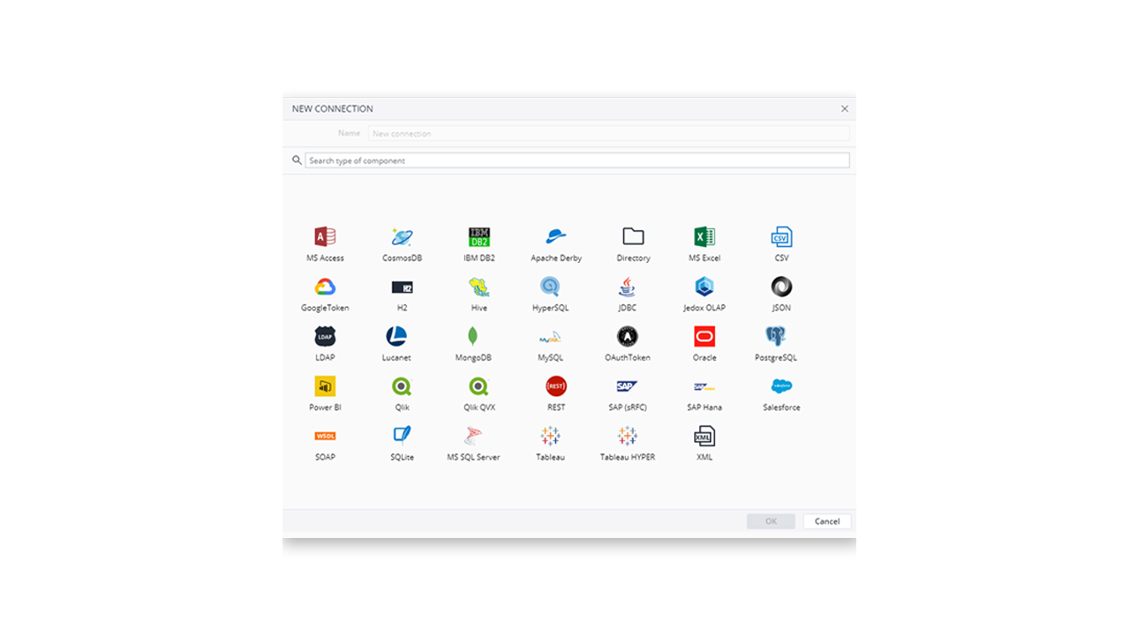Select the Salesforce cloud icon
This screenshot has width=1130, height=635.
[781, 386]
